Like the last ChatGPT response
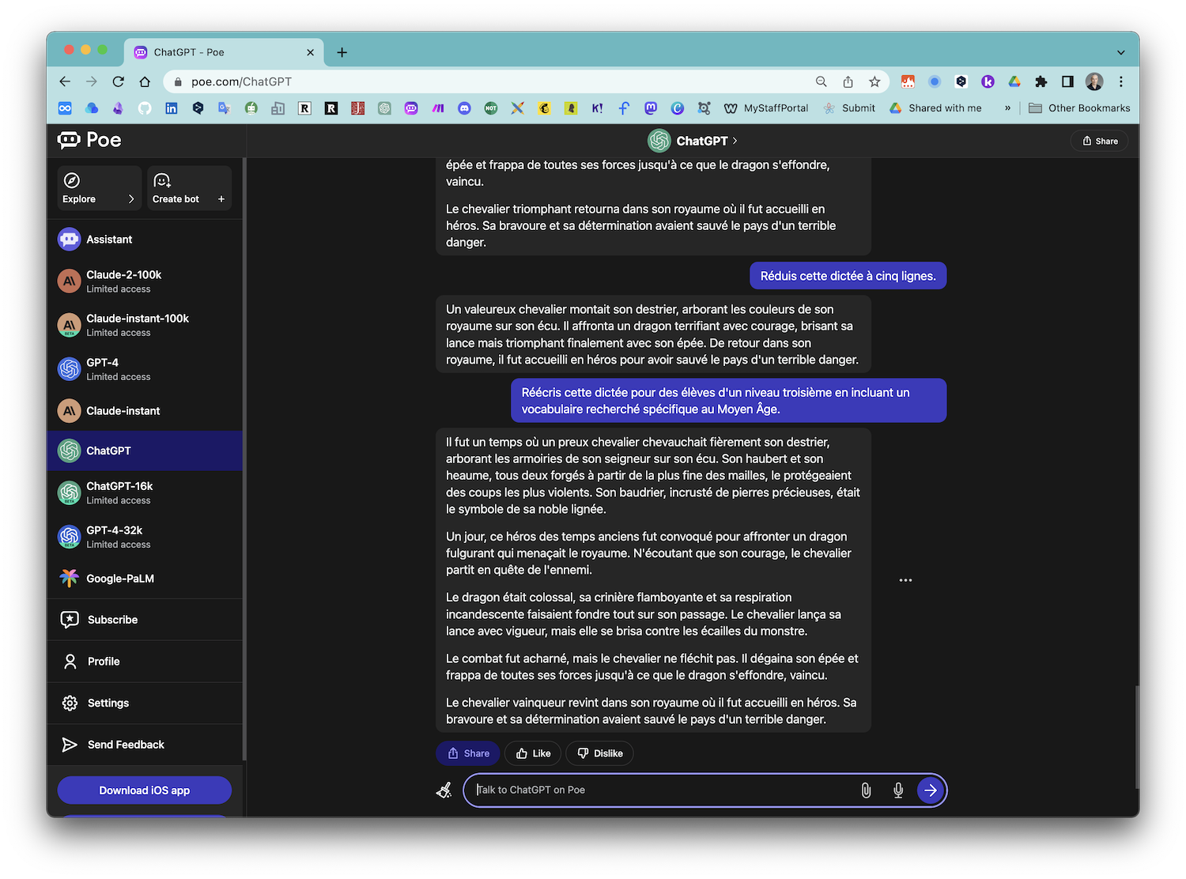 pos(533,753)
